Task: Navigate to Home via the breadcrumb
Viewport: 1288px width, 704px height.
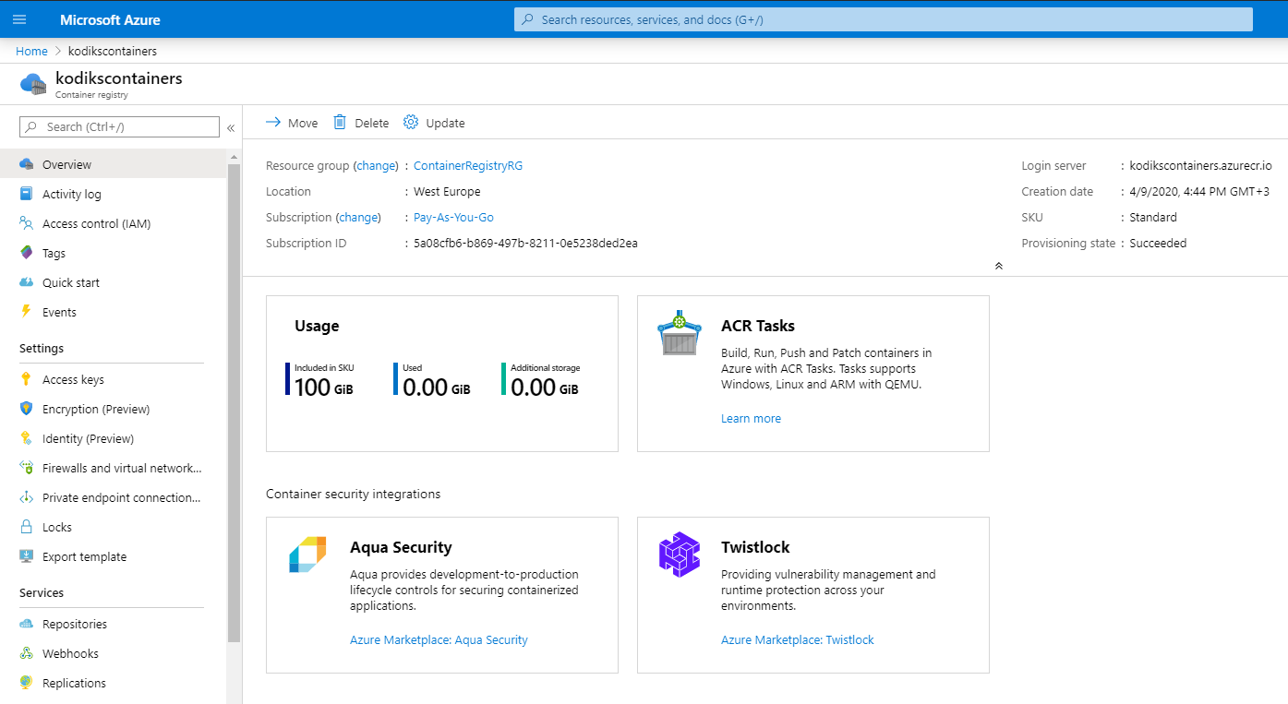Action: coord(31,51)
